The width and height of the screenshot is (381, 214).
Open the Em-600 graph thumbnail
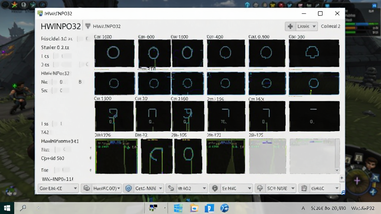click(x=154, y=53)
